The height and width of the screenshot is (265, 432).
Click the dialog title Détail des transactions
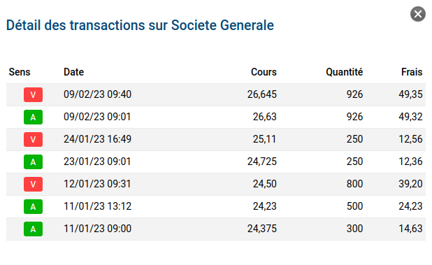click(140, 25)
